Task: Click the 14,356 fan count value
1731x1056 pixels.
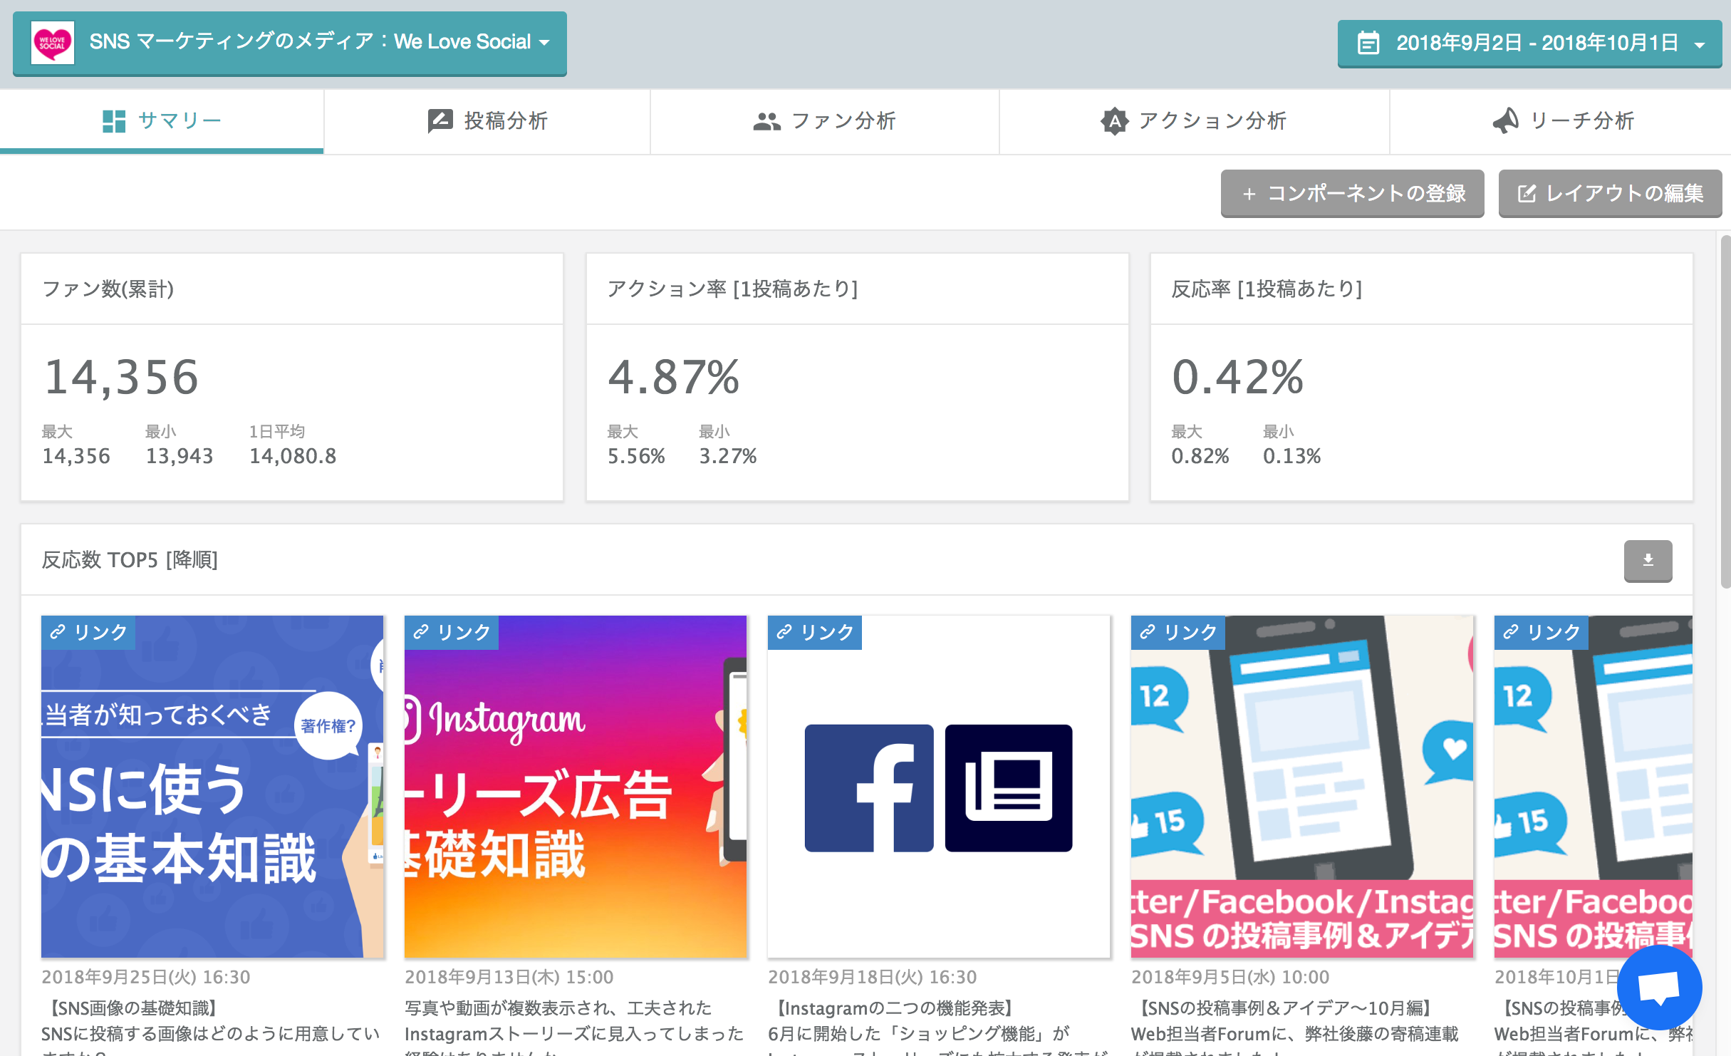Action: [x=121, y=377]
